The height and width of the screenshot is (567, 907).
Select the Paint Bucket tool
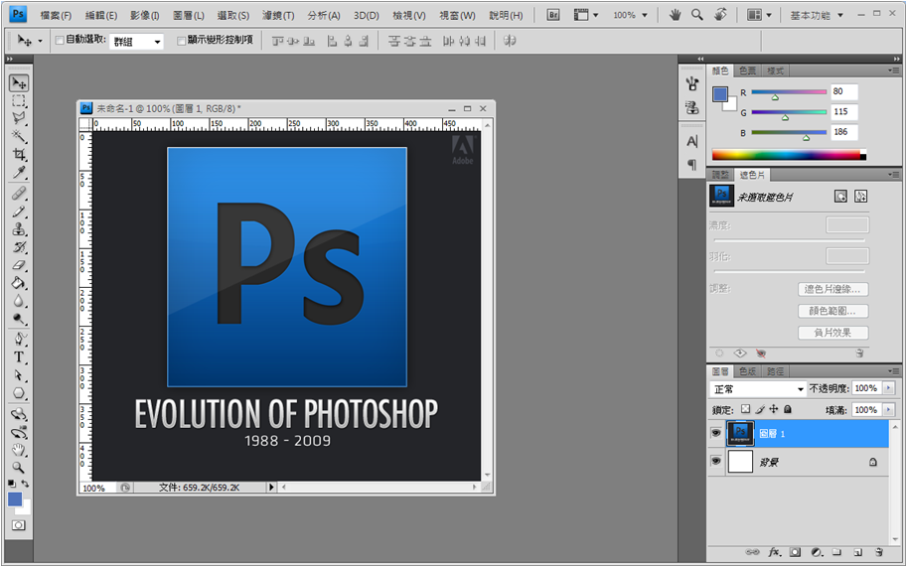pos(19,283)
